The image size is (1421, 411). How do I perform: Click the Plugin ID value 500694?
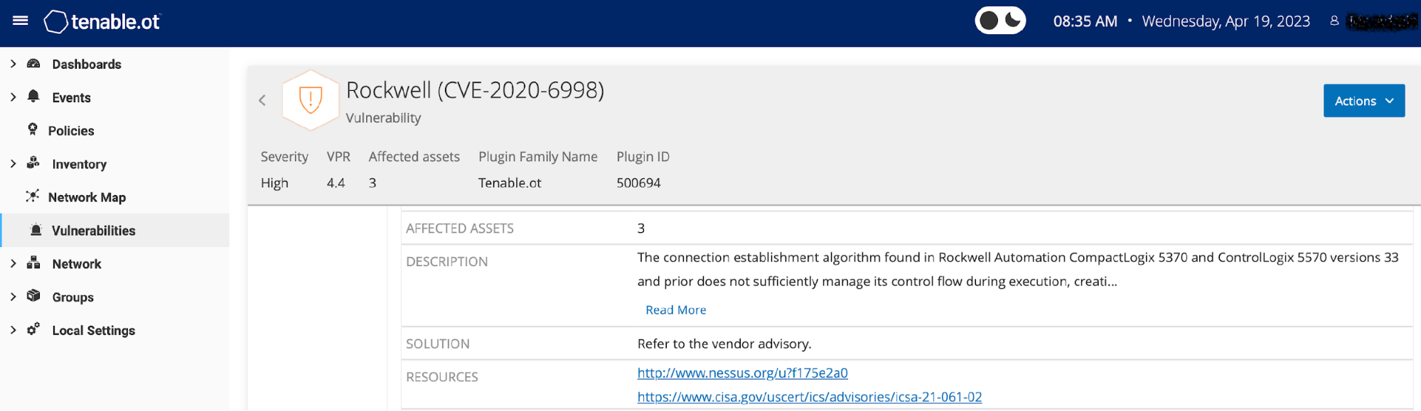click(638, 183)
